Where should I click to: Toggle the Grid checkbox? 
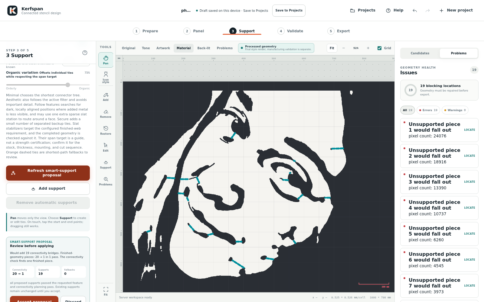click(379, 48)
